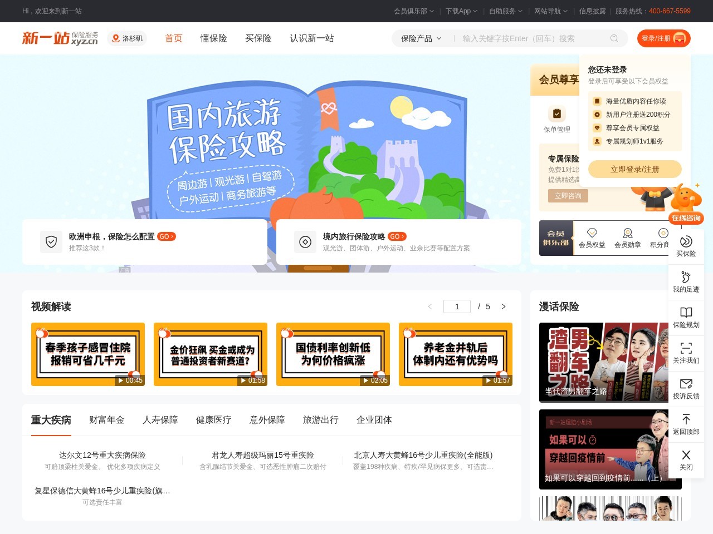Select the 买保险 sidebar icon

[686, 245]
